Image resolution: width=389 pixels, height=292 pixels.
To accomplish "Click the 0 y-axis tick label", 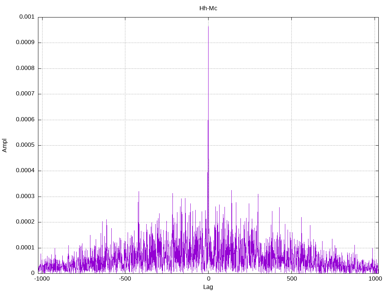I will pos(33,273).
